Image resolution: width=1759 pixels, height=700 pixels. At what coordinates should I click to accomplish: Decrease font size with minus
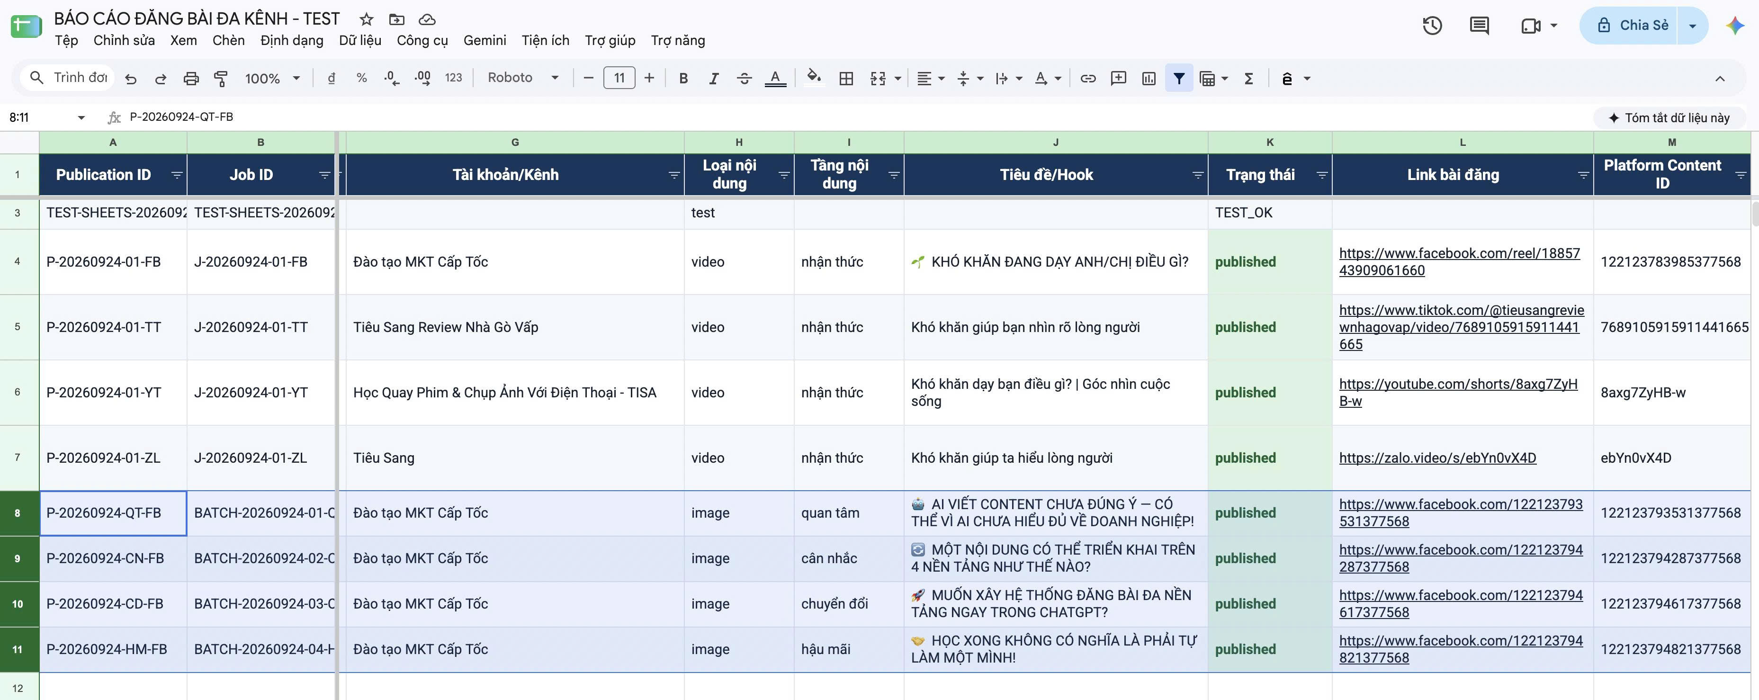coord(588,79)
